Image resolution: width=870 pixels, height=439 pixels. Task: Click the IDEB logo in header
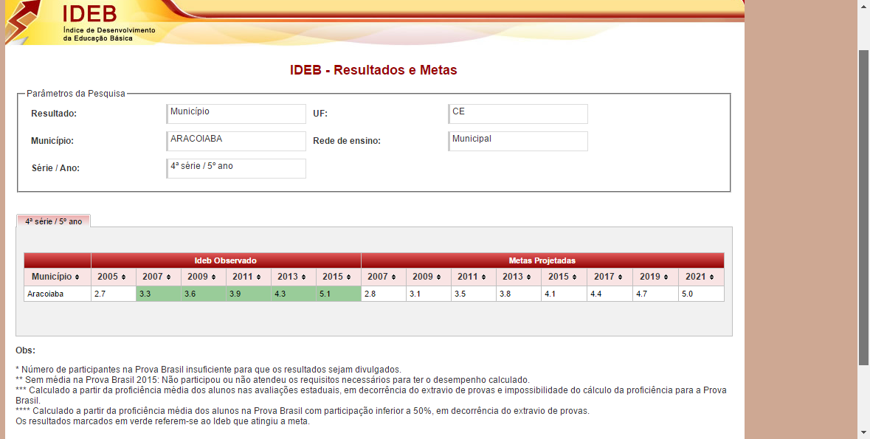(x=82, y=22)
